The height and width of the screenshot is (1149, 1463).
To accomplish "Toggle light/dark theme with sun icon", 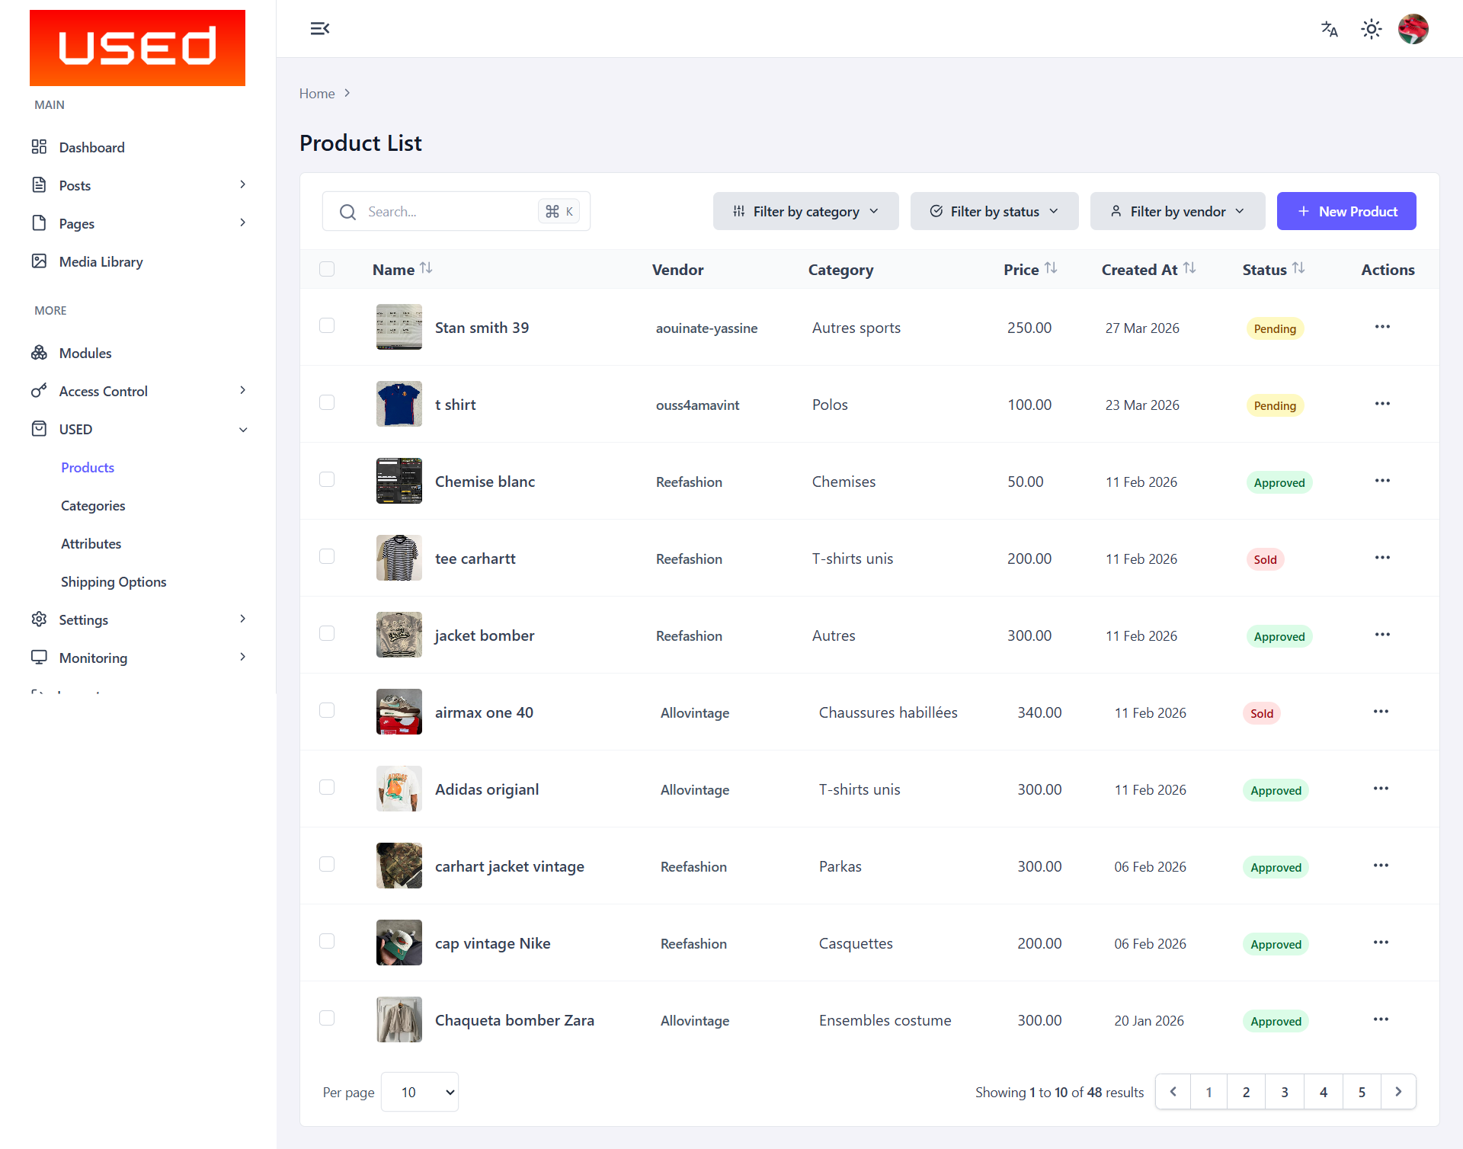I will [x=1371, y=28].
